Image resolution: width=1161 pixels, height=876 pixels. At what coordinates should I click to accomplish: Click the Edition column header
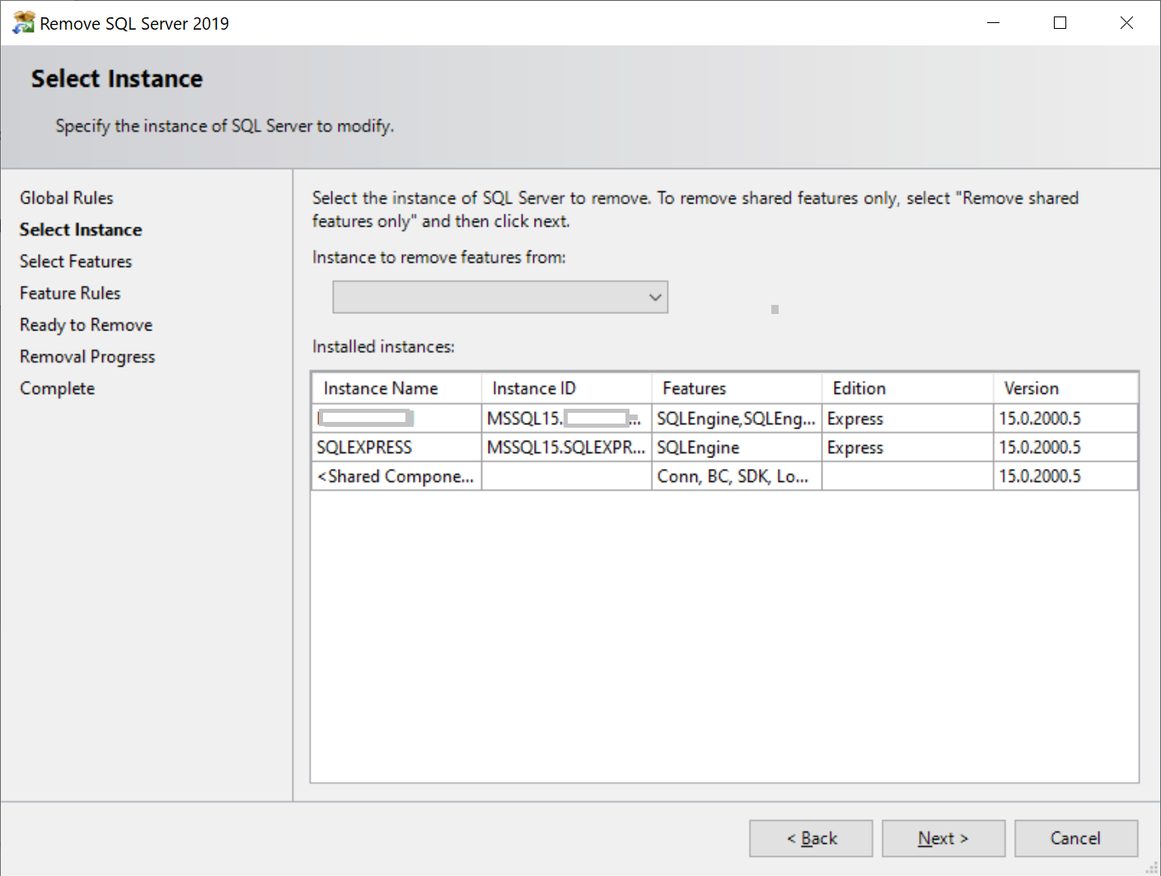pos(859,388)
